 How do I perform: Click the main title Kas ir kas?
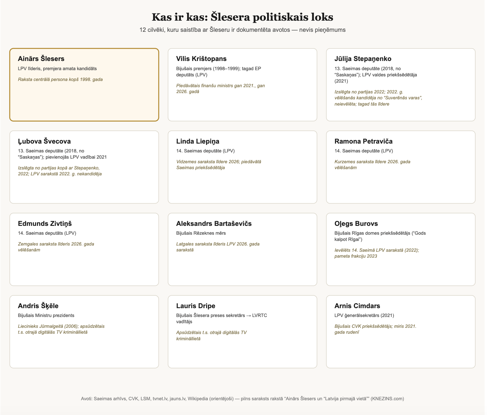pyautogui.click(x=243, y=17)
